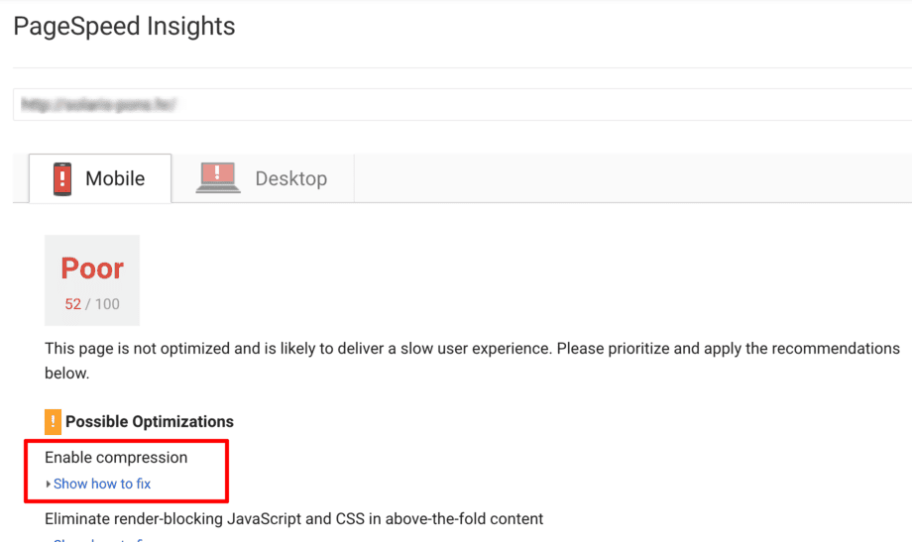This screenshot has width=912, height=542.
Task: Click the desktop laptop icon
Action: coord(218,178)
